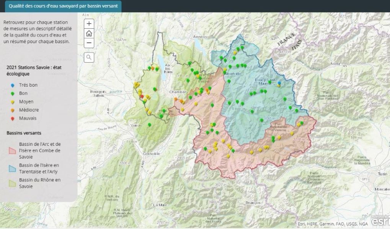Click the Chambéry city label

tap(178, 92)
